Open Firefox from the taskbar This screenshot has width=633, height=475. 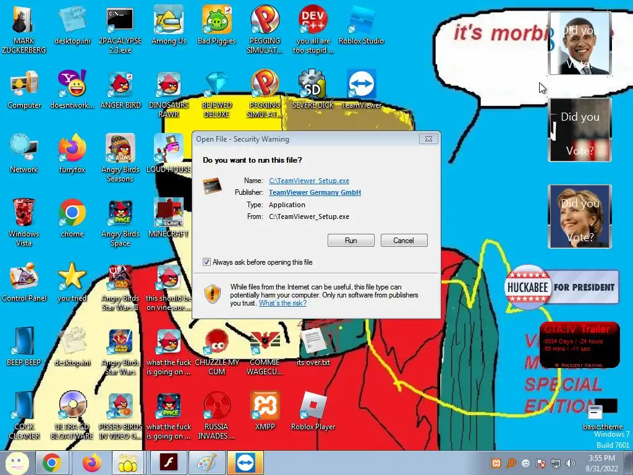click(91, 463)
